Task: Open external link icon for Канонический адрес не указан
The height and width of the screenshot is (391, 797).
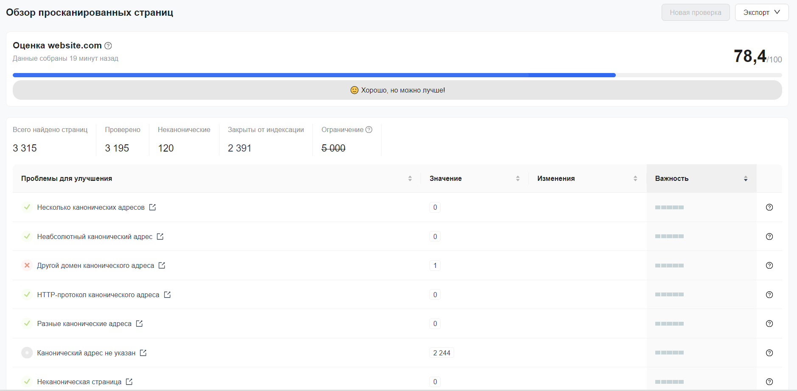Action: tap(143, 353)
